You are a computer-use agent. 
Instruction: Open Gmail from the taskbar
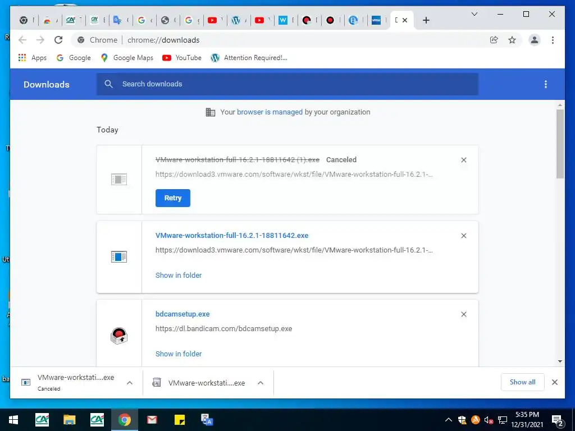152,420
